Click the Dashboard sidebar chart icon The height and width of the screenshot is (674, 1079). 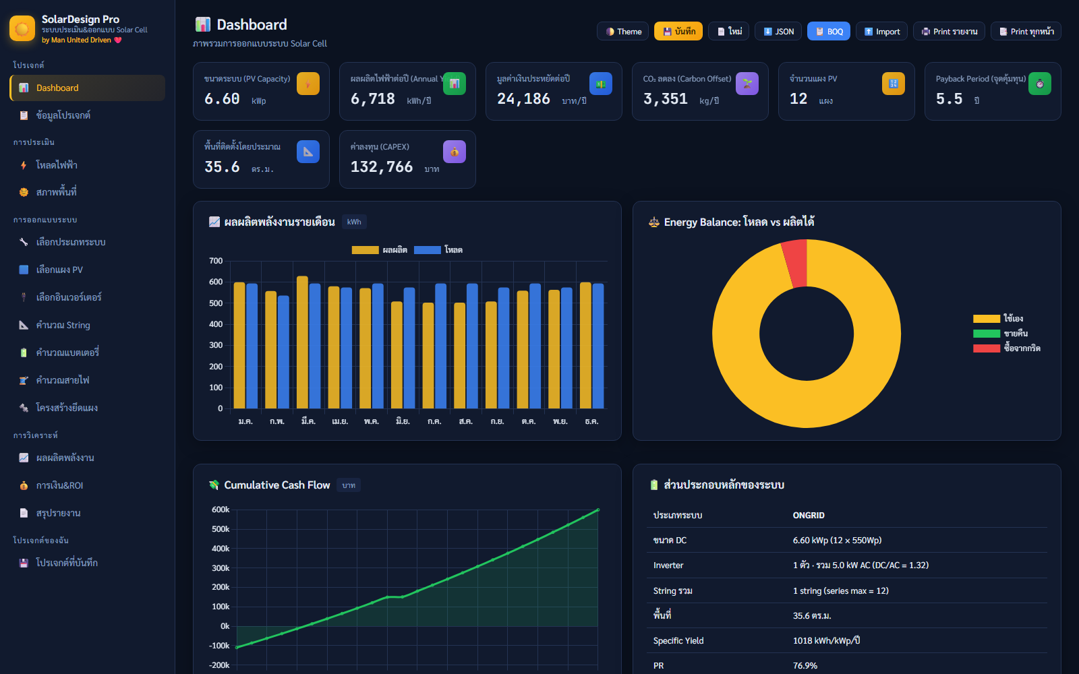click(24, 88)
